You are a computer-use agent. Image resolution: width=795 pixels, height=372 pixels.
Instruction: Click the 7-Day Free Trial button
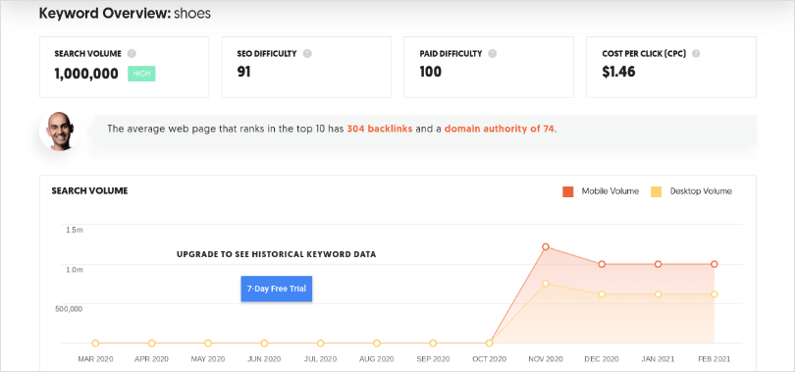277,289
